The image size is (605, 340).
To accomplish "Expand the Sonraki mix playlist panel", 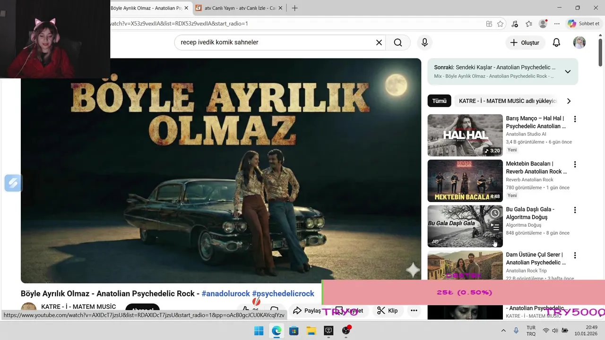I will 568,72.
